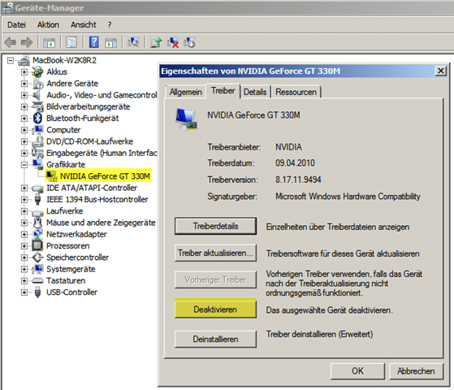Collapse the MacBook-W2K8R2 root node
The image size is (454, 390).
[11, 60]
